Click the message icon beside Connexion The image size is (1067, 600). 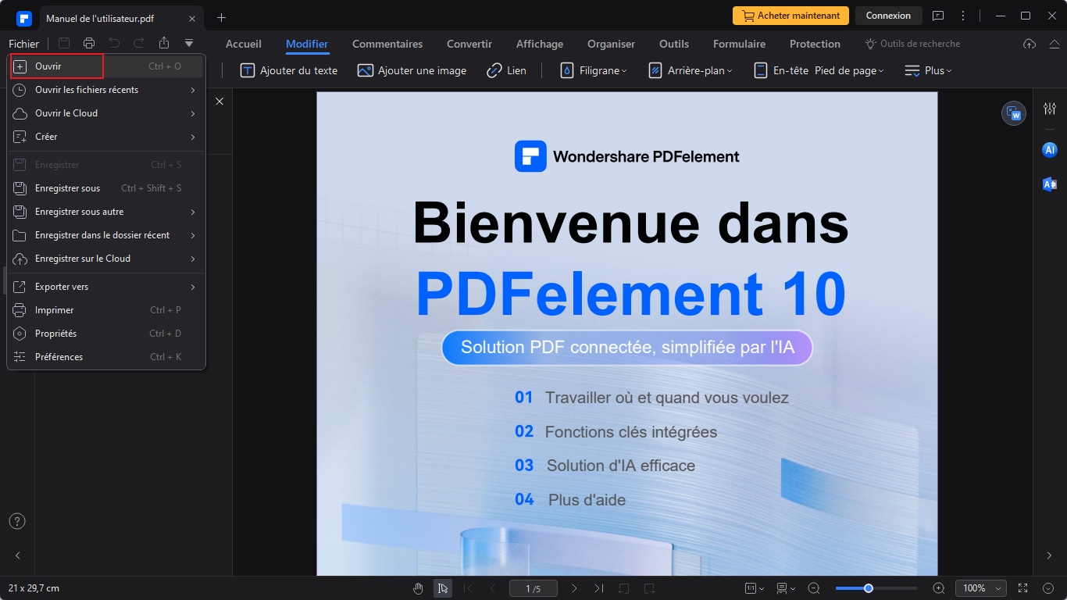coord(938,16)
